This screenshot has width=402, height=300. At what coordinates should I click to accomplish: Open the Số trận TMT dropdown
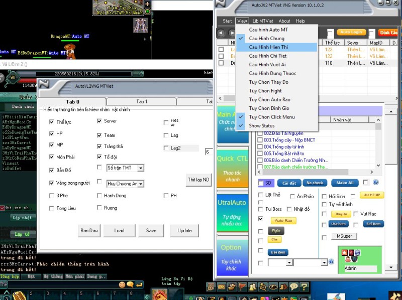pyautogui.click(x=141, y=168)
